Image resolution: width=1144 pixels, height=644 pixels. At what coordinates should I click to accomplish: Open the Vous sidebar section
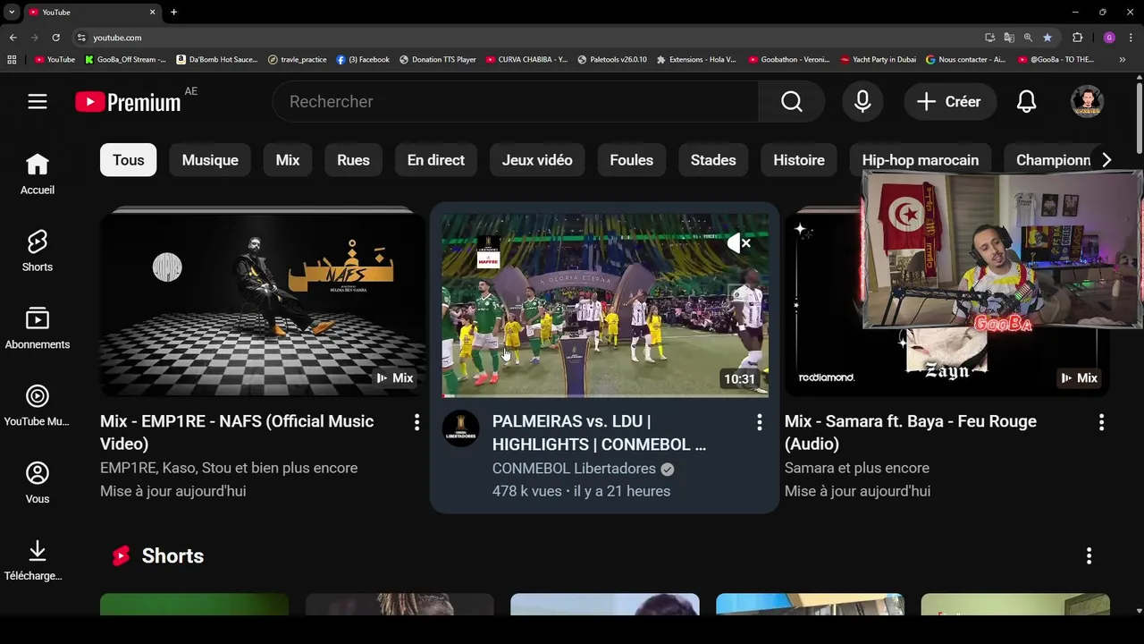[x=37, y=483]
